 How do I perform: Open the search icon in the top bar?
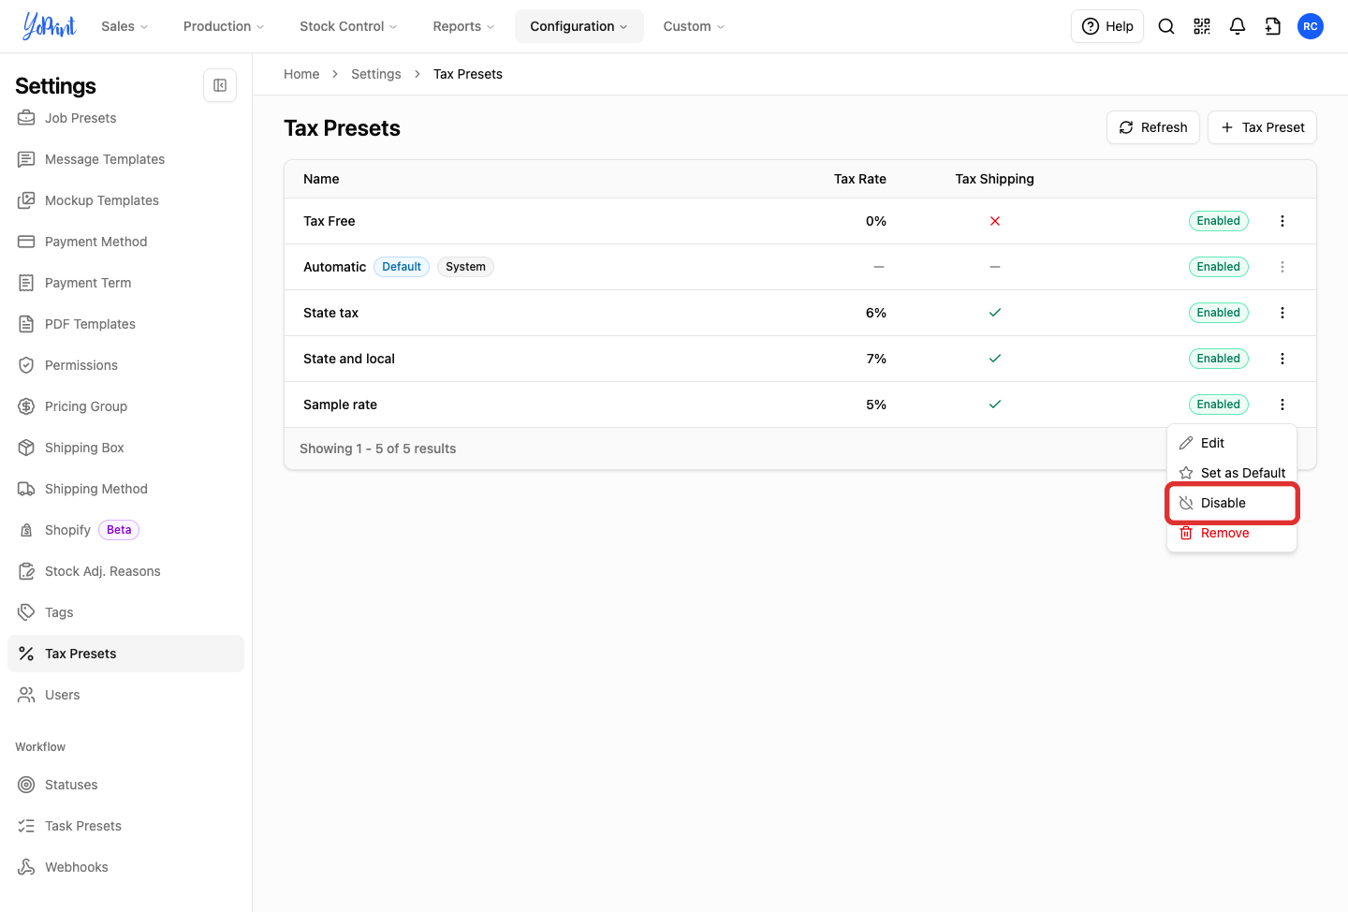1166,26
